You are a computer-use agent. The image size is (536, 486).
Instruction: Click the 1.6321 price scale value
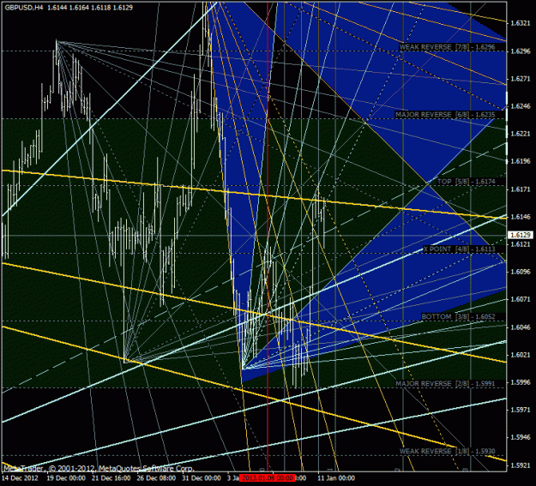point(520,23)
